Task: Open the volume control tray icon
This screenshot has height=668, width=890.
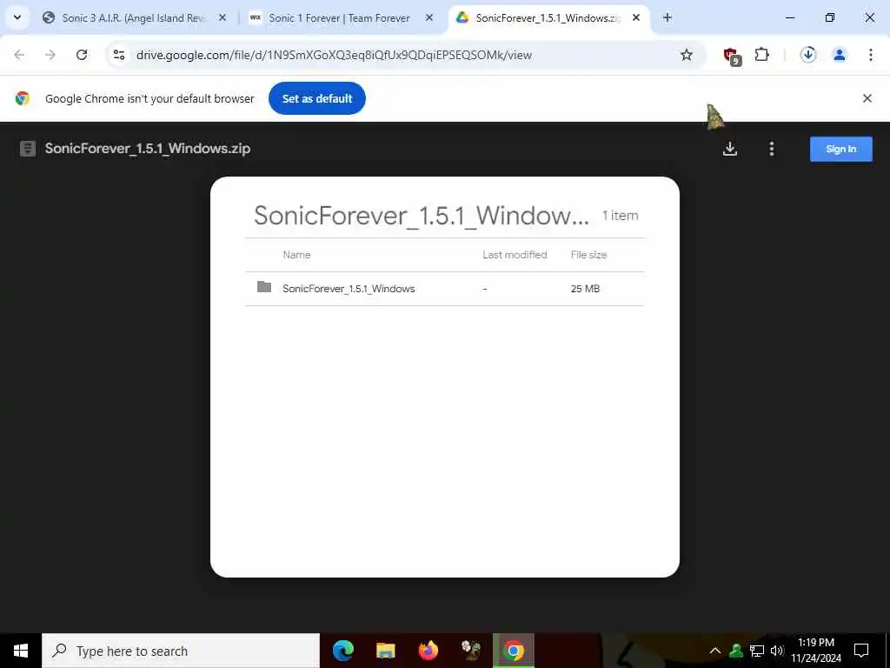Action: click(x=777, y=651)
